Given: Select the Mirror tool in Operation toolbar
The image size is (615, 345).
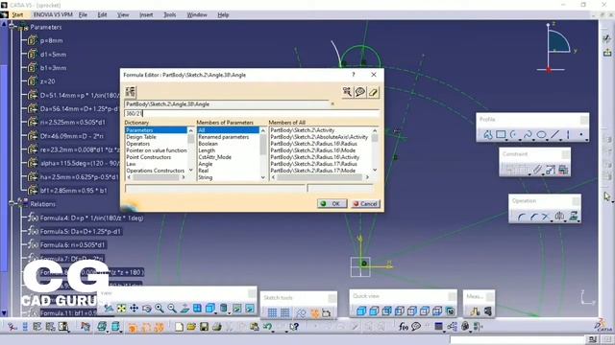Looking at the screenshot, I should coord(559,217).
